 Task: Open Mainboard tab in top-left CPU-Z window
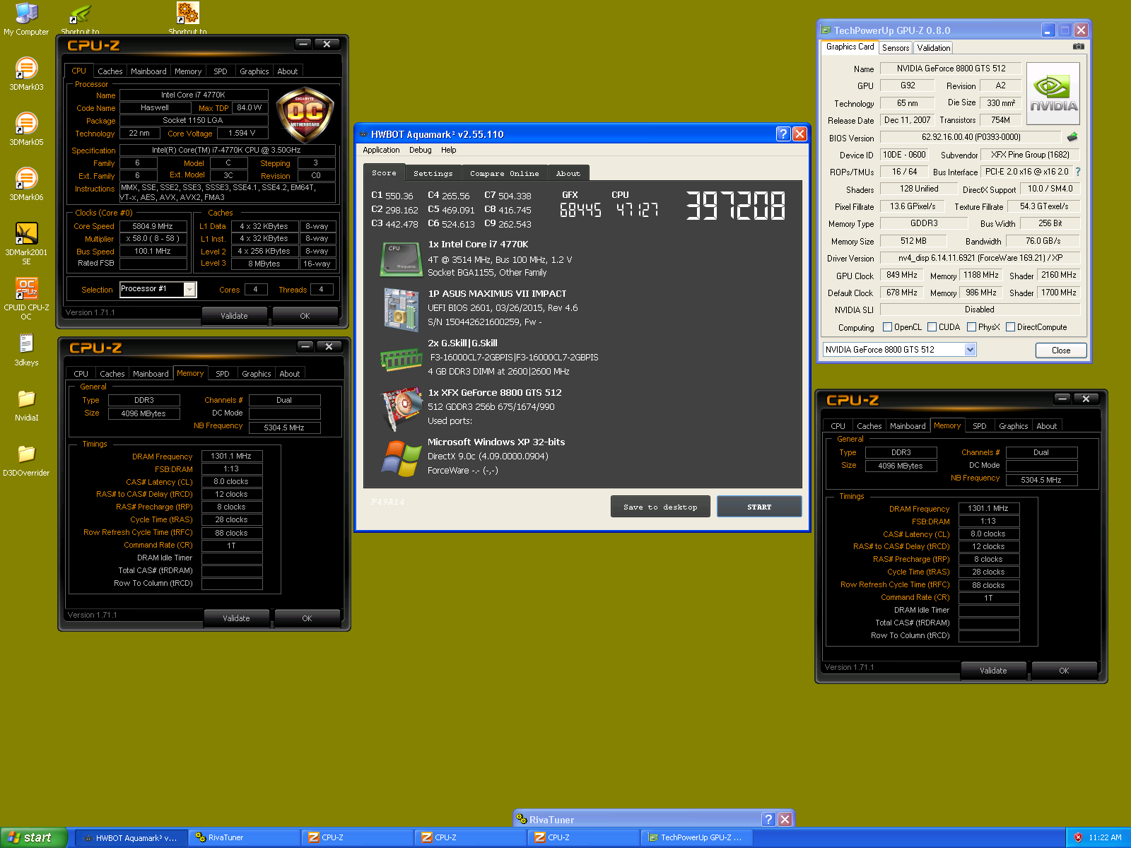148,71
